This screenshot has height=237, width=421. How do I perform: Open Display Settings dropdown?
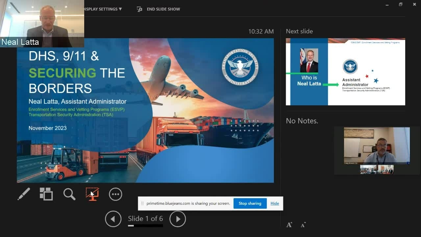(103, 9)
